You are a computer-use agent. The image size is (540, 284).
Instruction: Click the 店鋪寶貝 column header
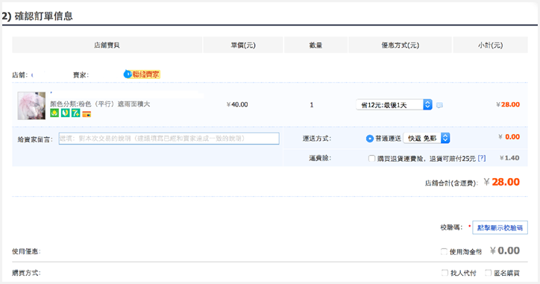(107, 45)
